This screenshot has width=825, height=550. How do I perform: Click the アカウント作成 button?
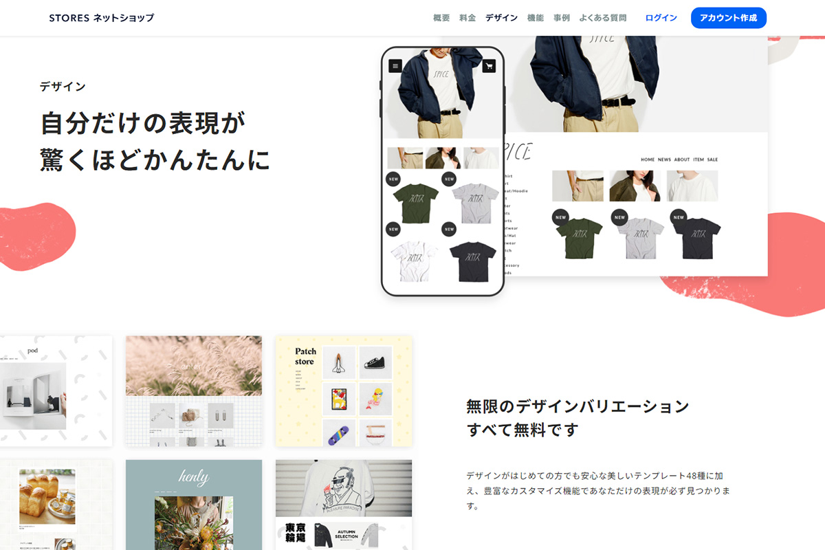pos(729,17)
